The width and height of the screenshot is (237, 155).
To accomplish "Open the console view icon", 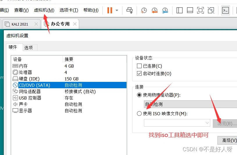I will pos(225,10).
